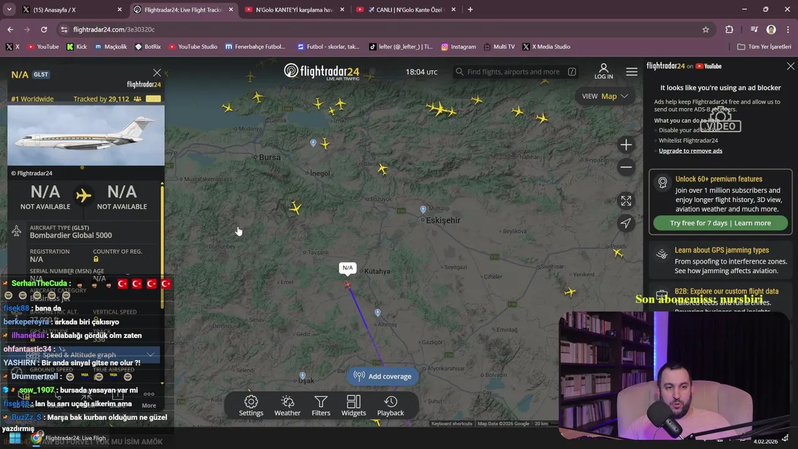This screenshot has width=798, height=449.
Task: Zoom out the map with minus button
Action: (x=626, y=167)
